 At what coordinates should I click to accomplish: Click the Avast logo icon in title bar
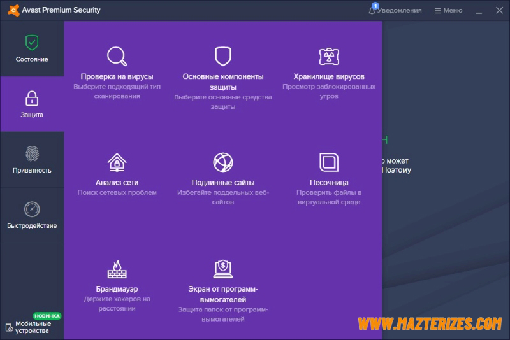[x=13, y=10]
